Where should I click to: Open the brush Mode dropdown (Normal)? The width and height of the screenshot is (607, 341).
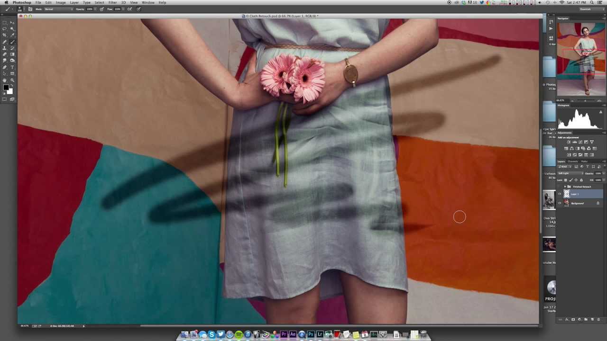[58, 9]
